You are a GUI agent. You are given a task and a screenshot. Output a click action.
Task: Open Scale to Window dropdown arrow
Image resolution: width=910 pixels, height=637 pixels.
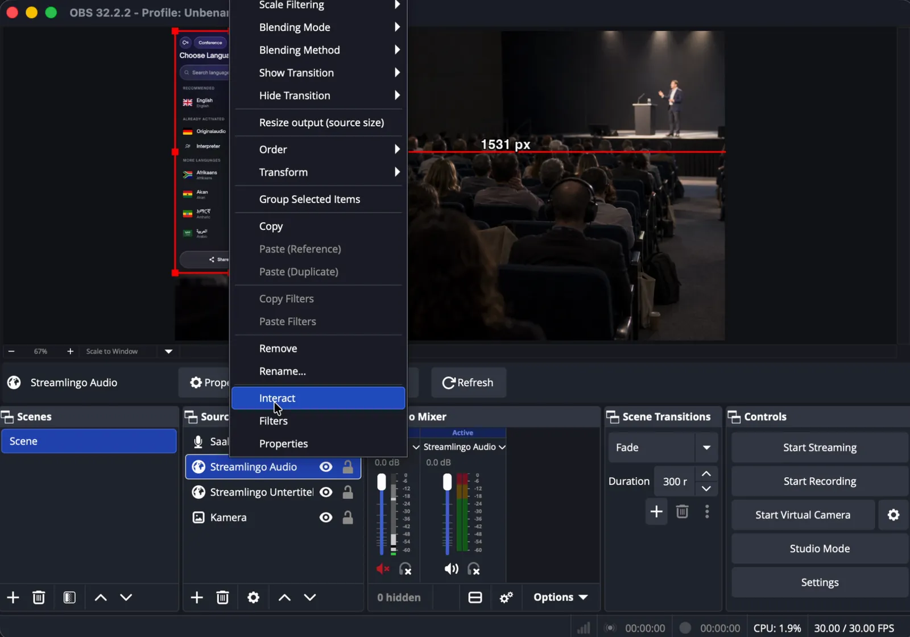(x=168, y=351)
